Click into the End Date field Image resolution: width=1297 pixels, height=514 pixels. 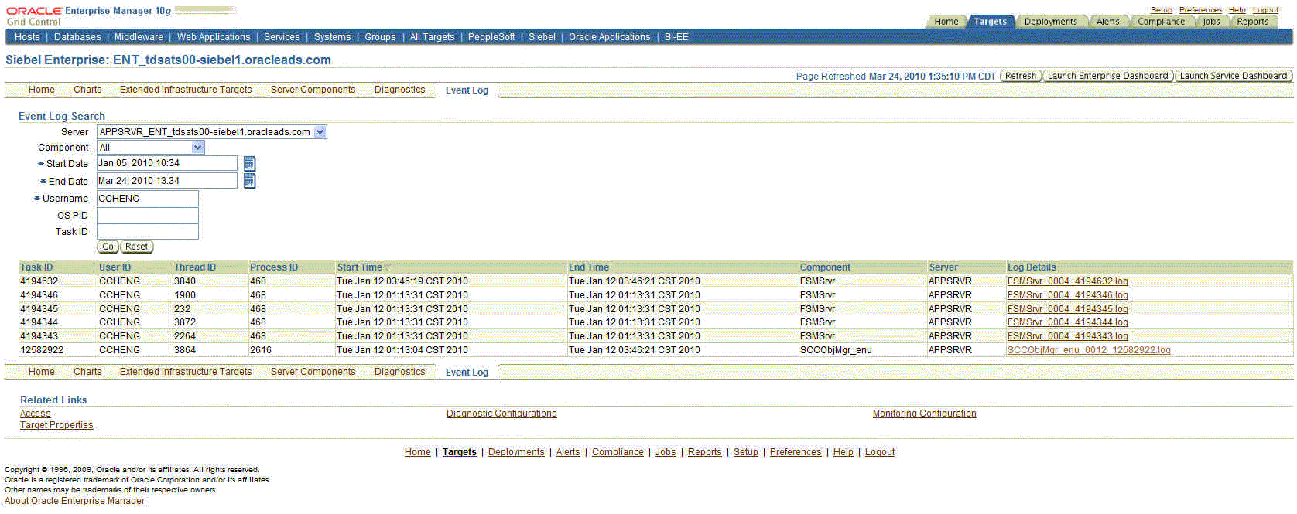(x=167, y=181)
